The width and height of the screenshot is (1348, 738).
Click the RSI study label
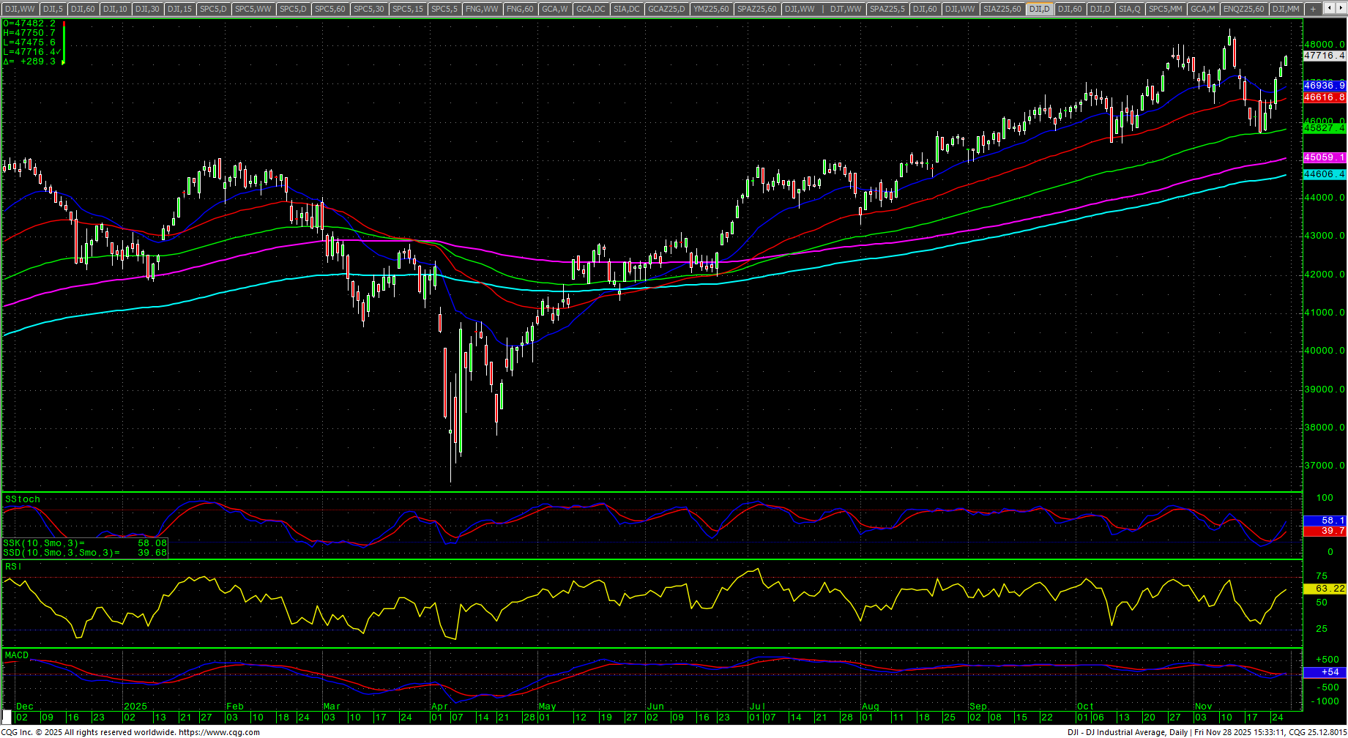[13, 567]
